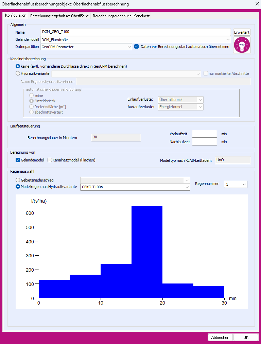Close the Oberflächenabflussberechnung dialog window
This screenshot has width=261, height=344.
click(x=256, y=4)
